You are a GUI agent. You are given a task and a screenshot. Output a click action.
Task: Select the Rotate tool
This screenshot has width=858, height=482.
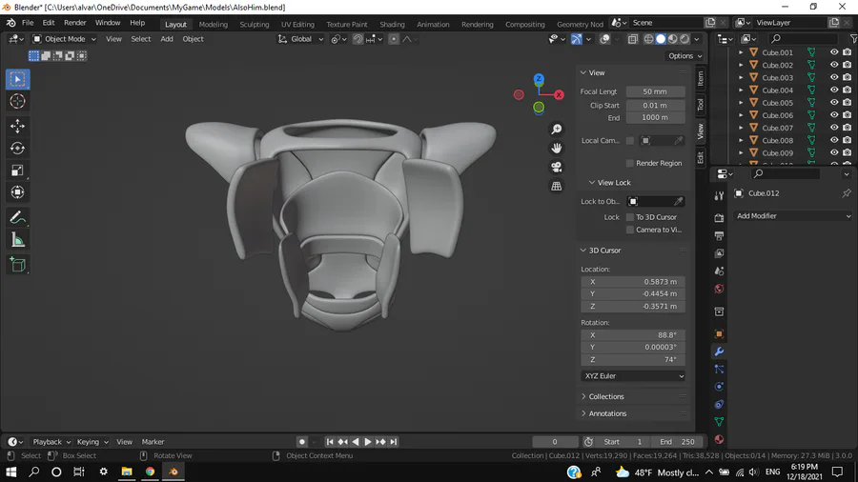[17, 148]
